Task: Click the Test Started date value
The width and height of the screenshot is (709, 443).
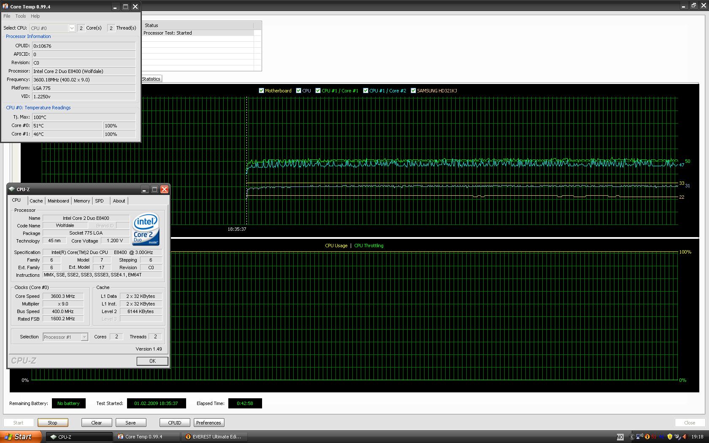Action: coord(156,403)
